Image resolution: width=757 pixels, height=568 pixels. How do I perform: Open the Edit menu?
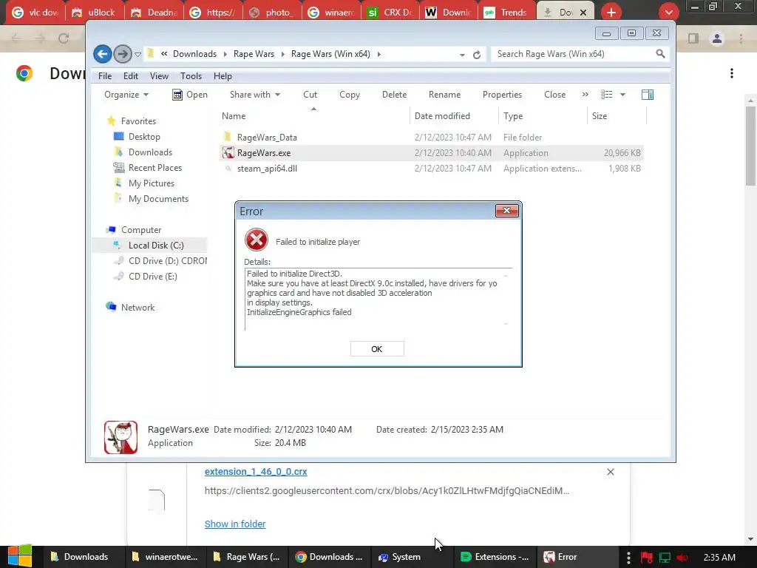pyautogui.click(x=130, y=76)
